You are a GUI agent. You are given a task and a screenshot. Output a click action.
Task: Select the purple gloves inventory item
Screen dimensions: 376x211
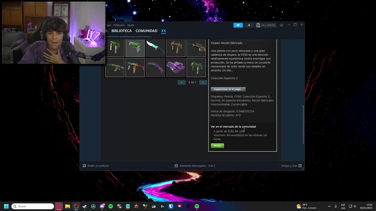176,68
